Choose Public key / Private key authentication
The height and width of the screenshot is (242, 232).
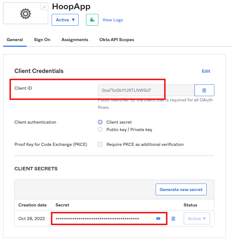tap(100, 129)
